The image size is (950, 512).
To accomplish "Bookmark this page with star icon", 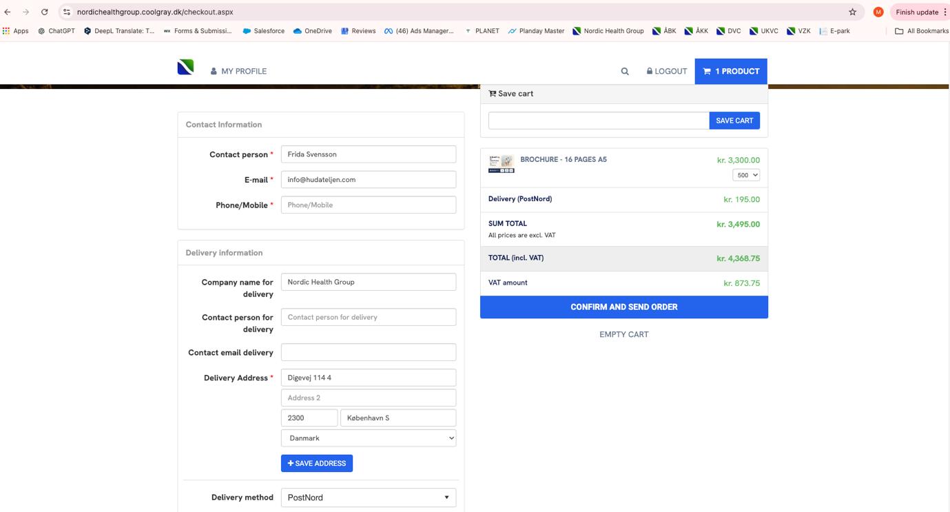I will coord(853,12).
